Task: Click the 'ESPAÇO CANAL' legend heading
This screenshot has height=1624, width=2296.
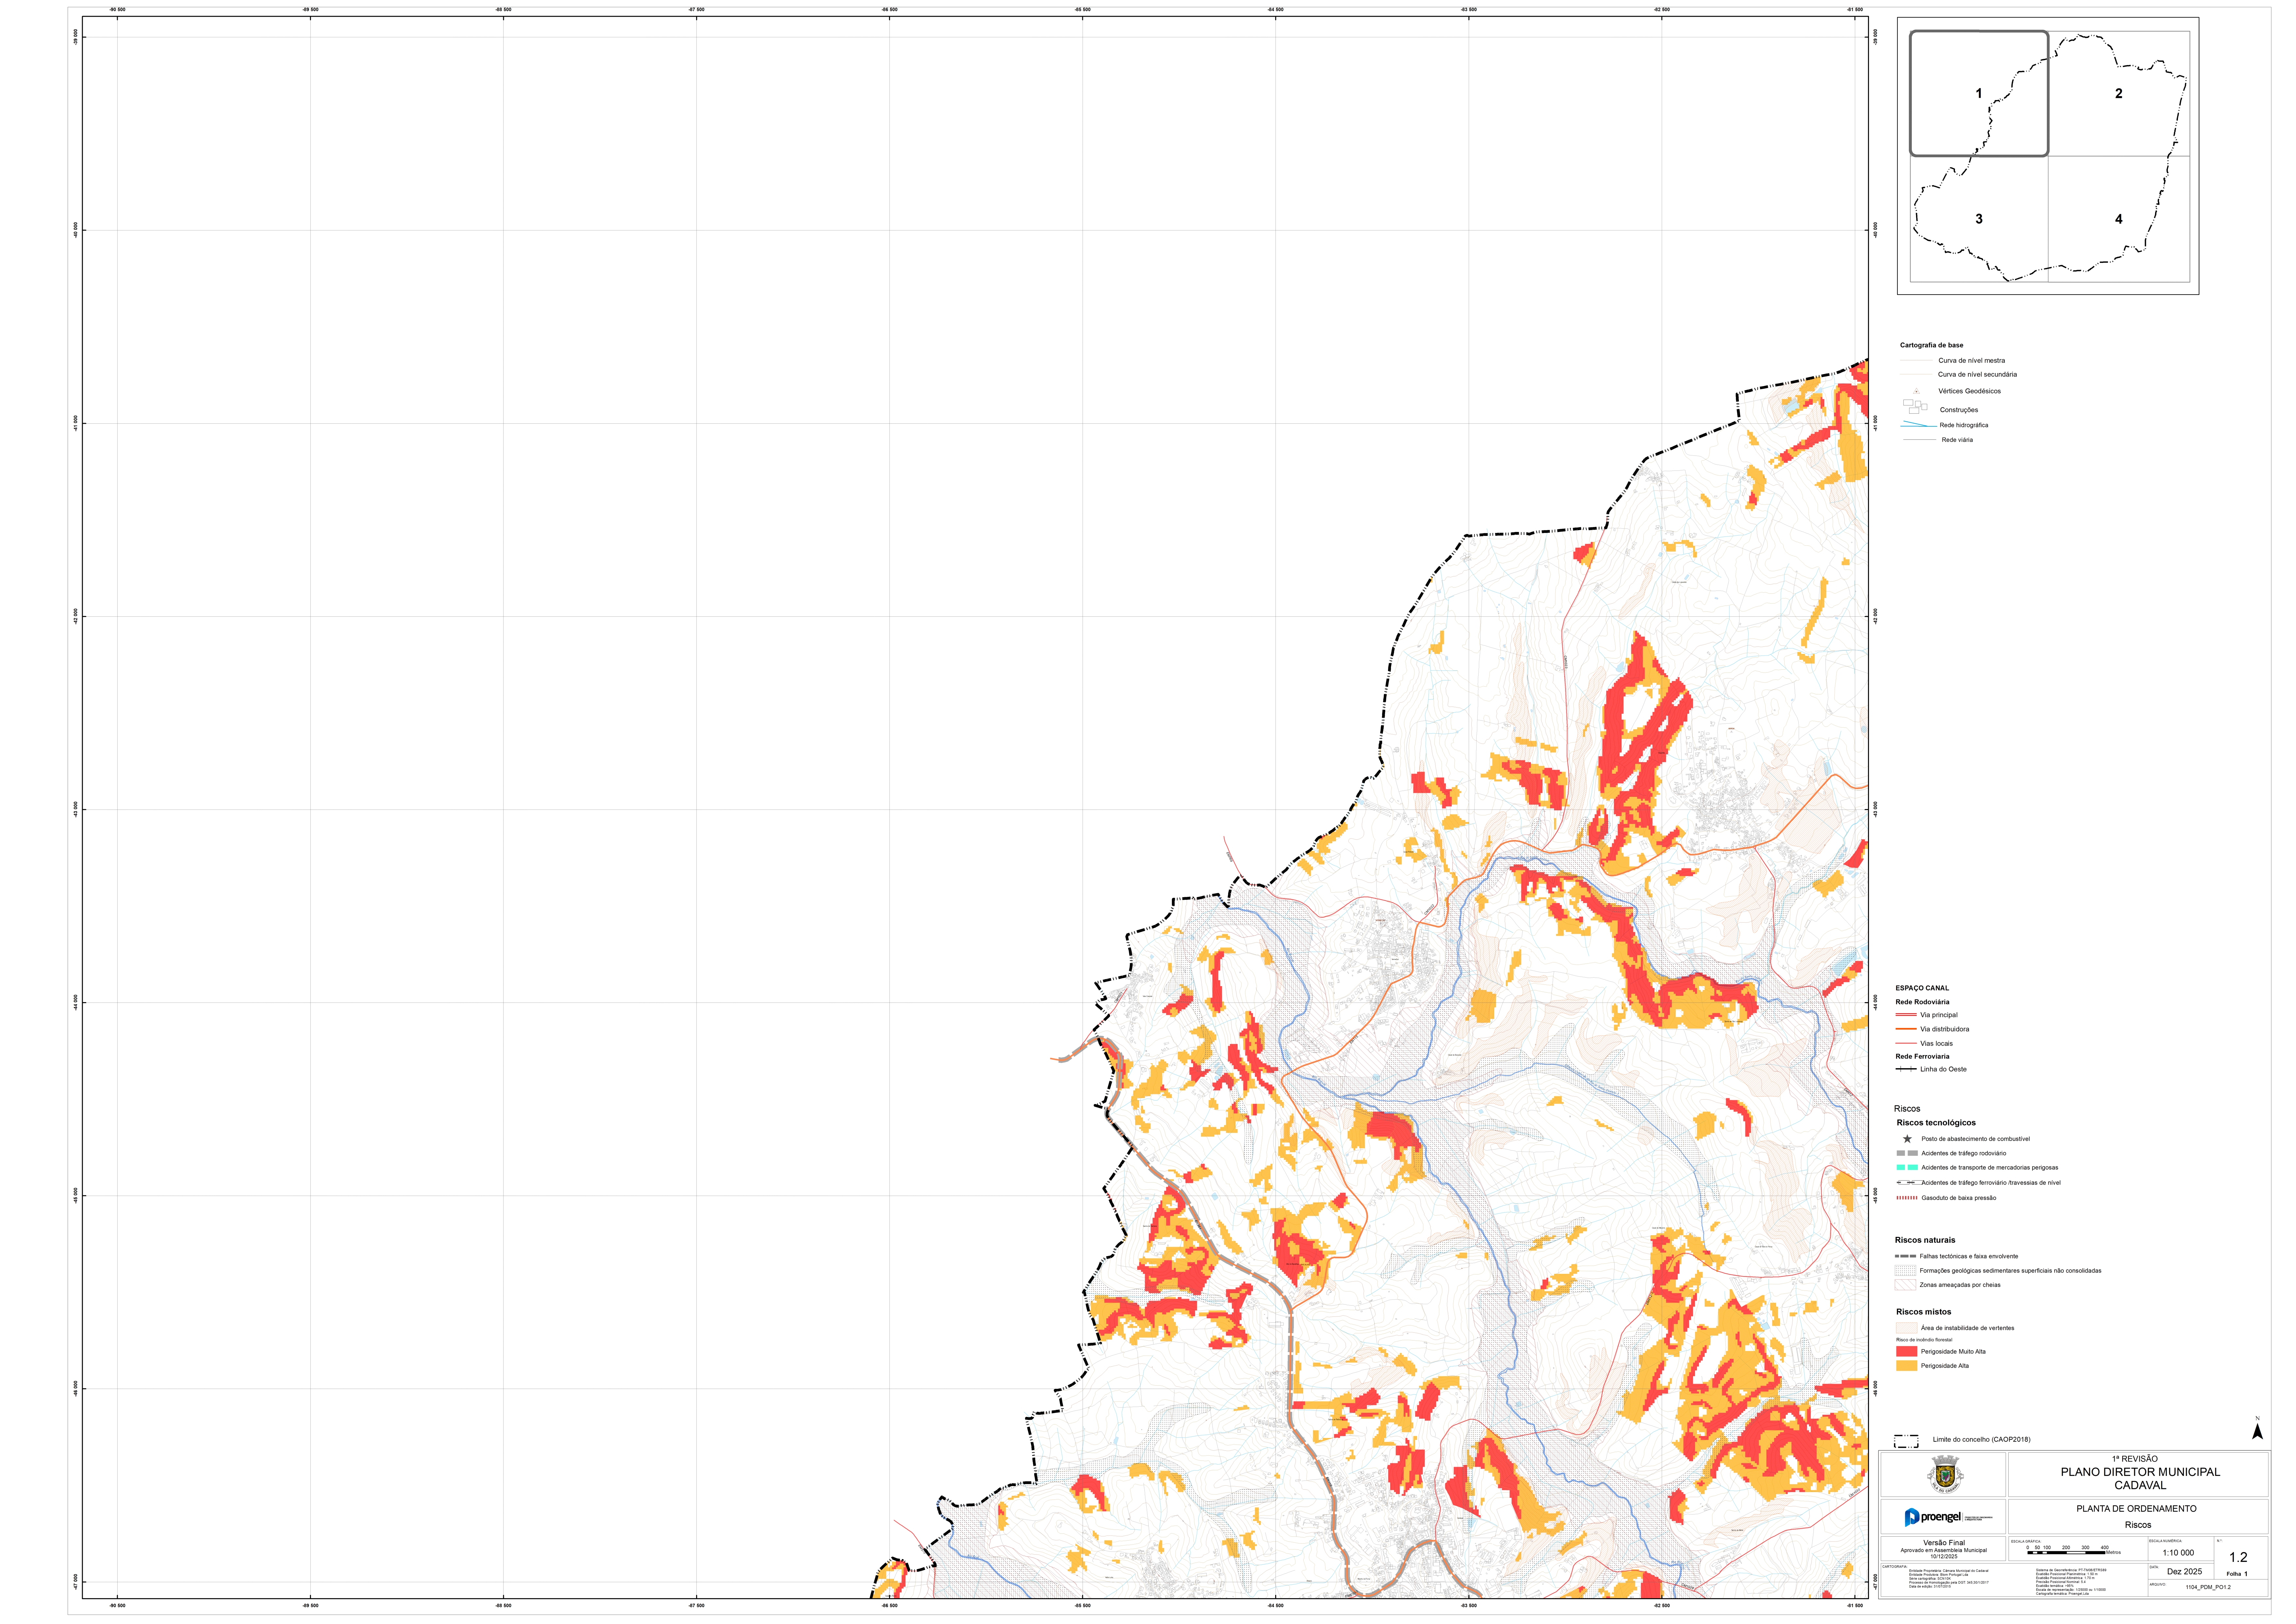Action: tap(1922, 988)
